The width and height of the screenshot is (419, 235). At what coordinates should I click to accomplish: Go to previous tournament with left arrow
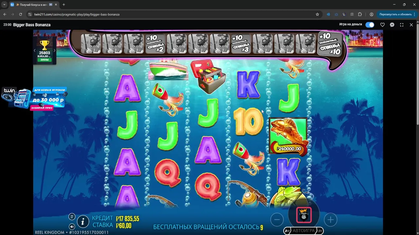click(35, 50)
